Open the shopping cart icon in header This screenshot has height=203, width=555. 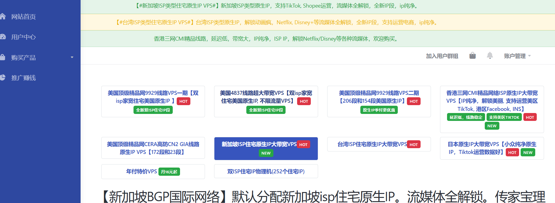point(472,56)
